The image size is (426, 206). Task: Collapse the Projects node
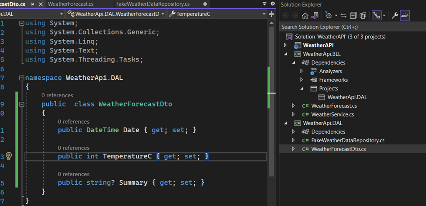coord(301,89)
